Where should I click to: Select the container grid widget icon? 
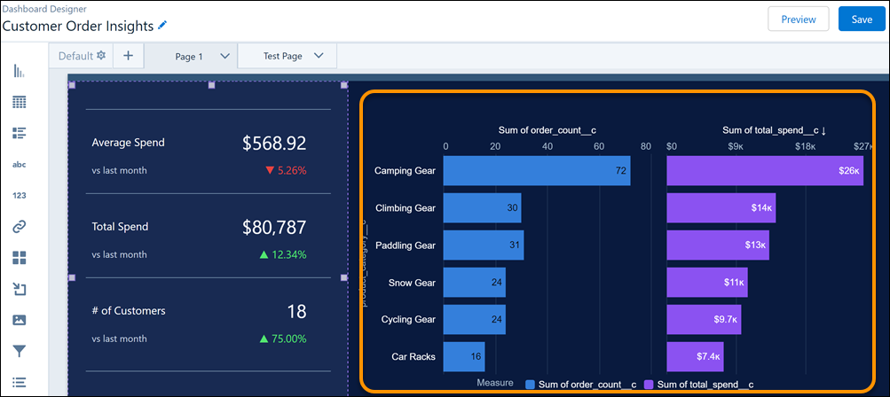point(20,258)
